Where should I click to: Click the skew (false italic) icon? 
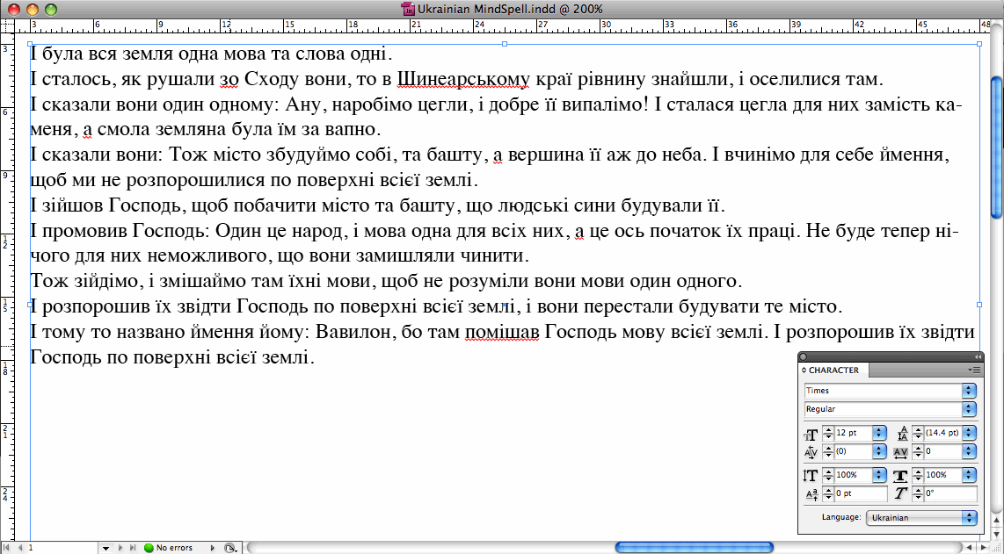tap(901, 493)
